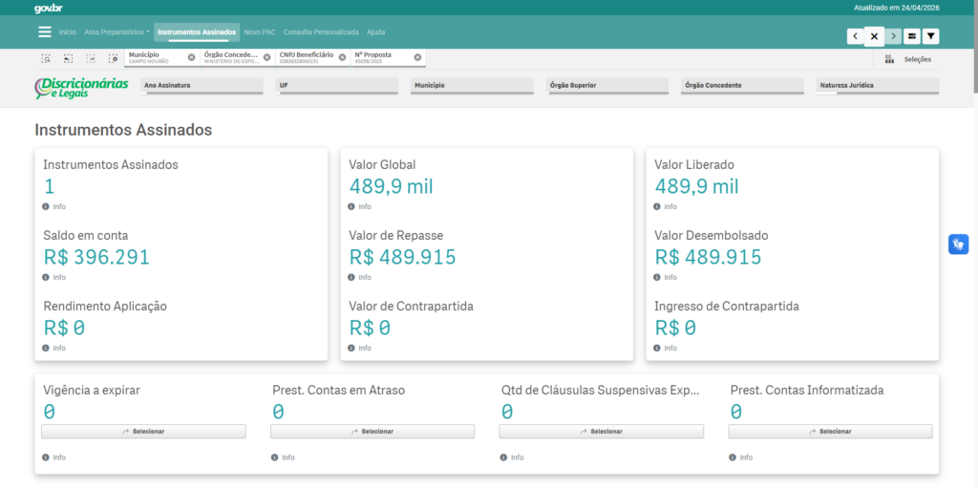Viewport: 978px width, 488px height.
Task: Expand the Natureza Jurídica filter
Action: (878, 86)
